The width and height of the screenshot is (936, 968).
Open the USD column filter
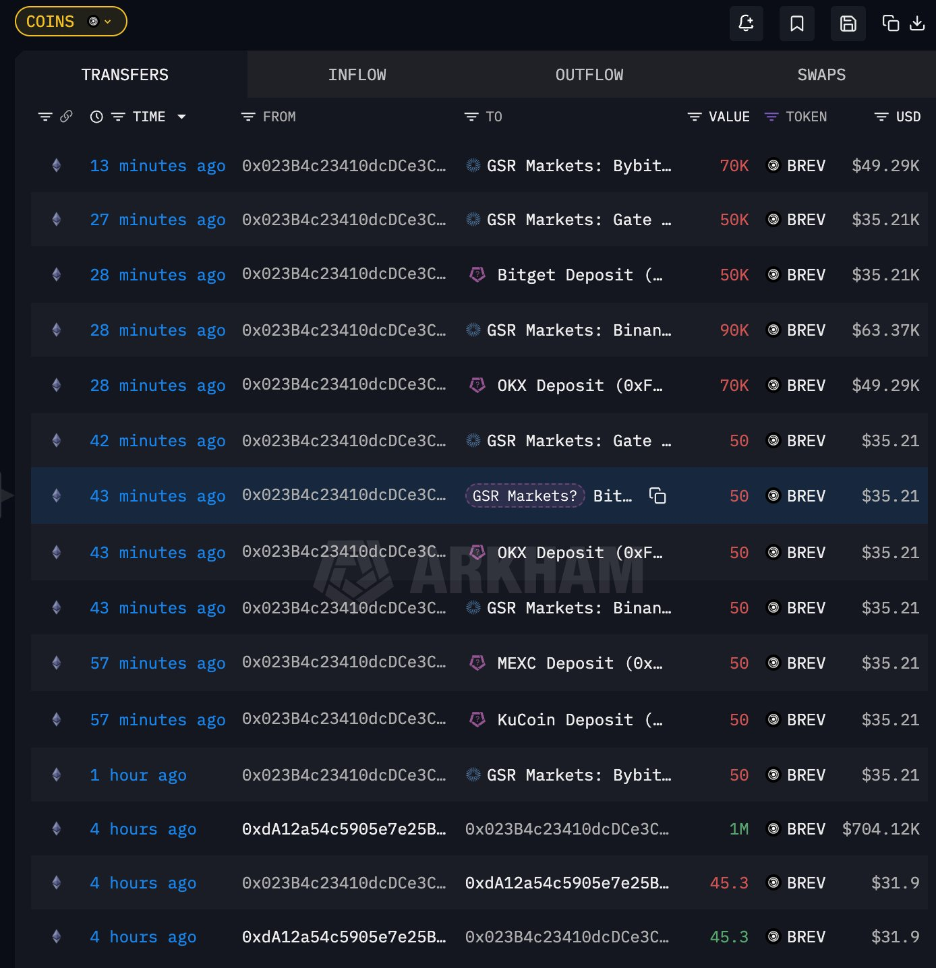click(881, 117)
